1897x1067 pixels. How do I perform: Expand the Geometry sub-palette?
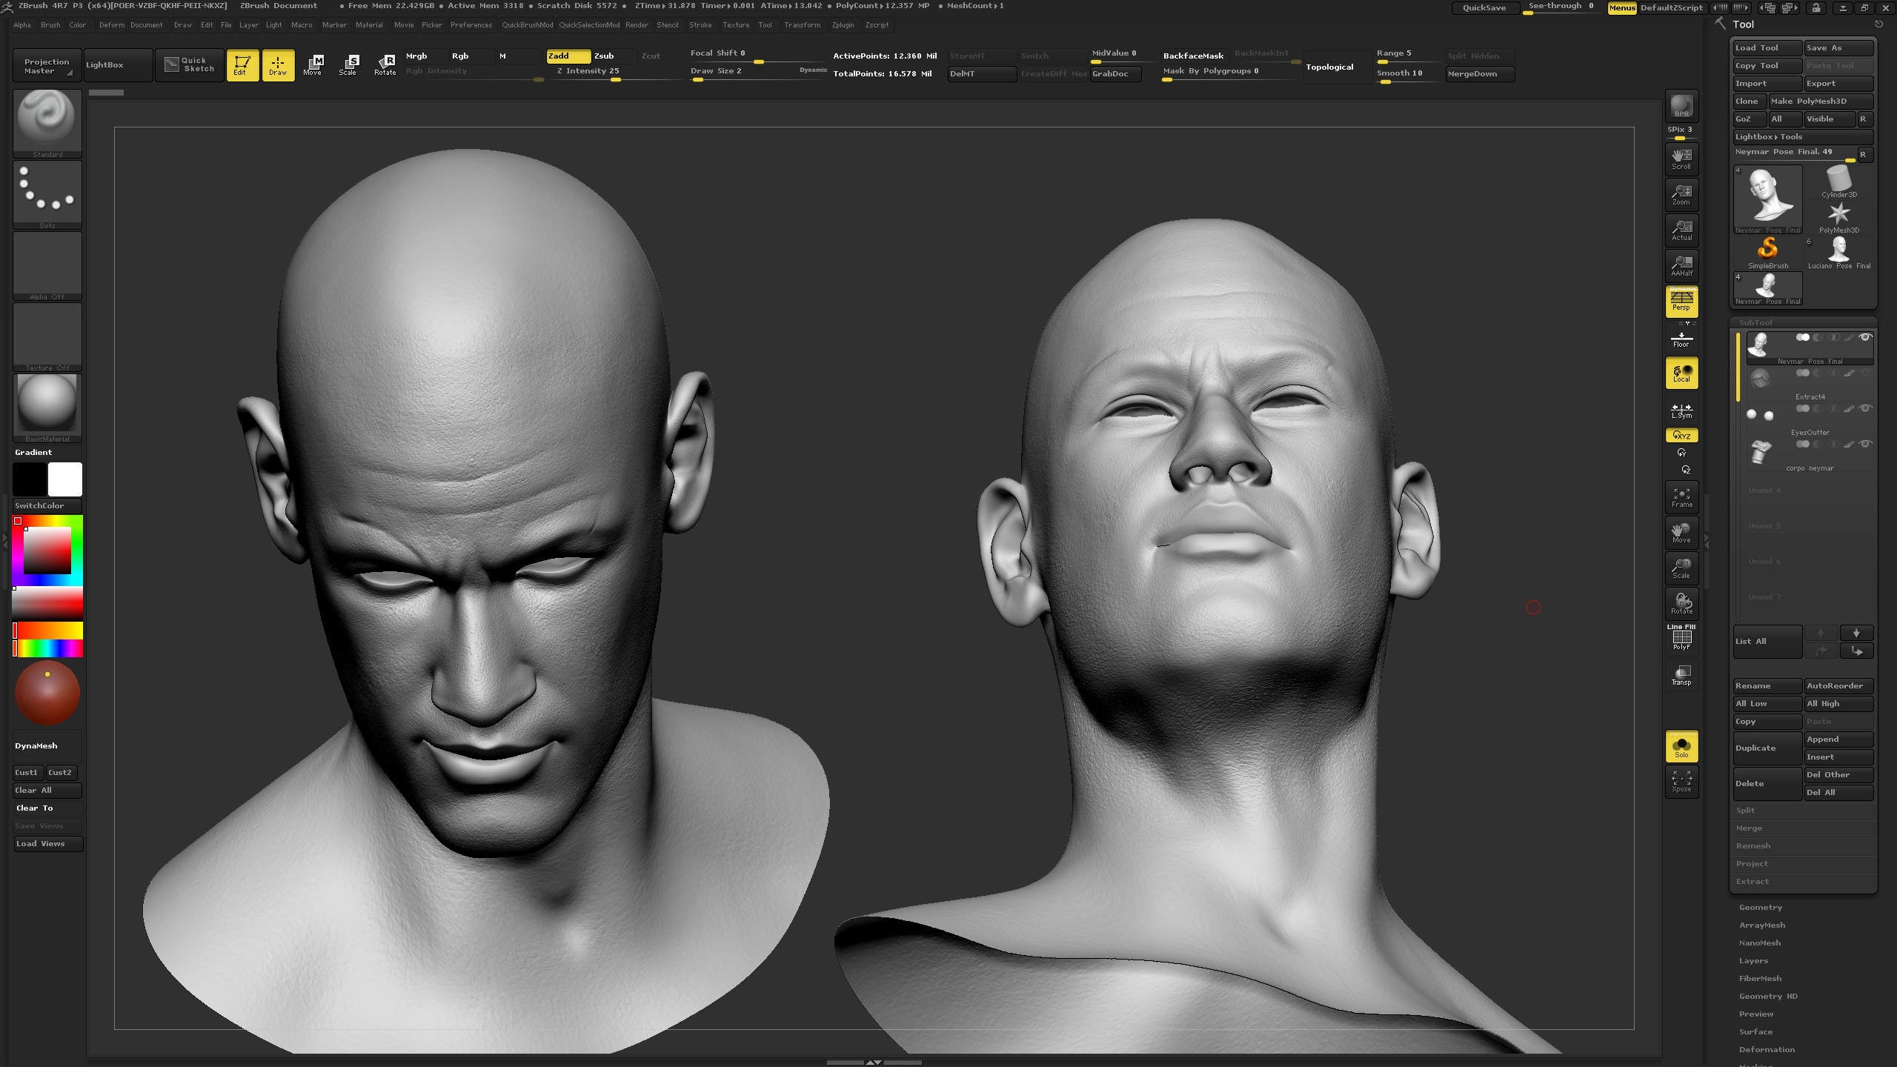tap(1761, 907)
